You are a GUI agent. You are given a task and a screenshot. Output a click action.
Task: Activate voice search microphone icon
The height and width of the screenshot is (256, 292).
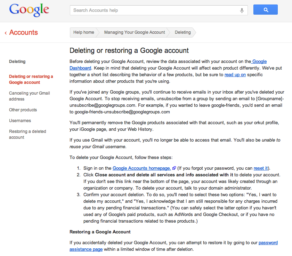point(242,10)
